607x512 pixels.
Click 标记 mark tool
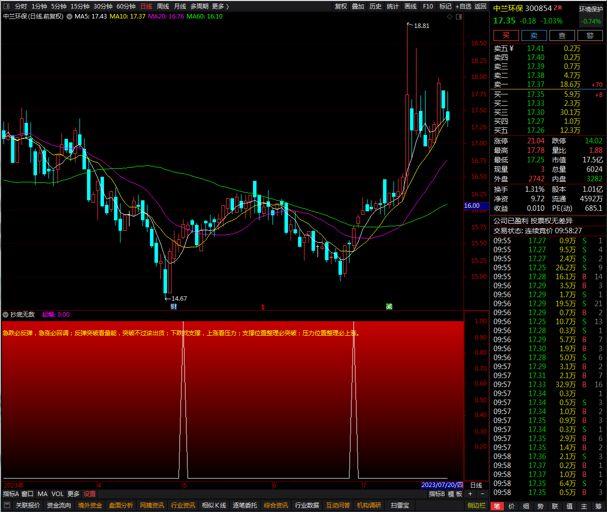click(445, 6)
